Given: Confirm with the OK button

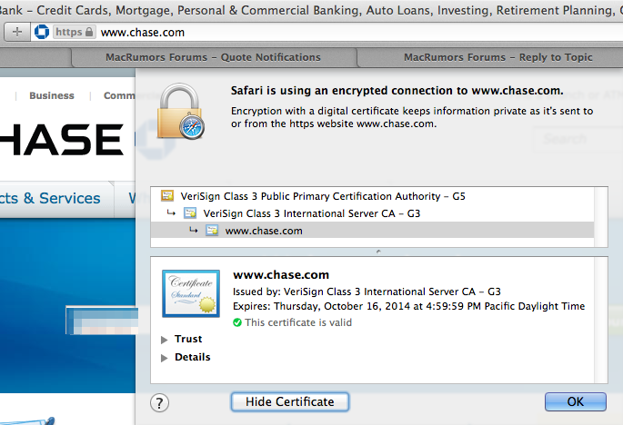Looking at the screenshot, I should [575, 401].
